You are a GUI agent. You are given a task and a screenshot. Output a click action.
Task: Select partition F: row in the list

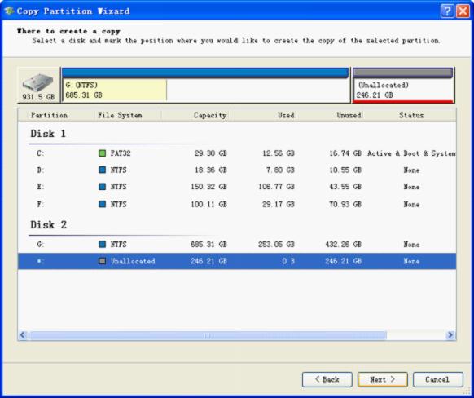tap(237, 204)
